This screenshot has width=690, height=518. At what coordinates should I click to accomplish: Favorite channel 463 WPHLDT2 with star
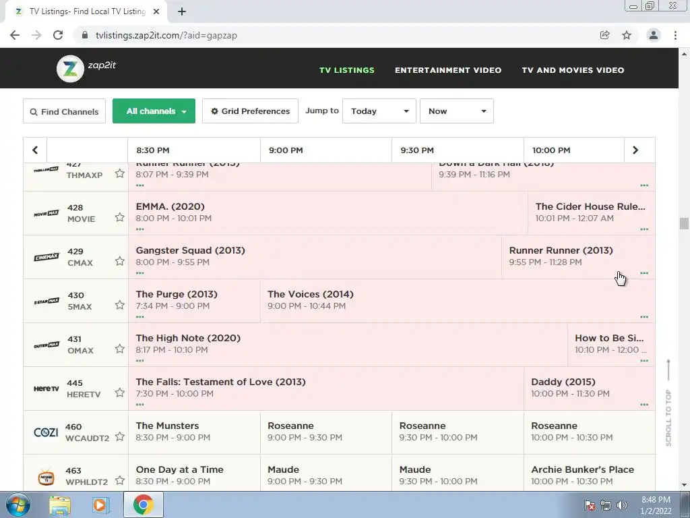point(120,480)
